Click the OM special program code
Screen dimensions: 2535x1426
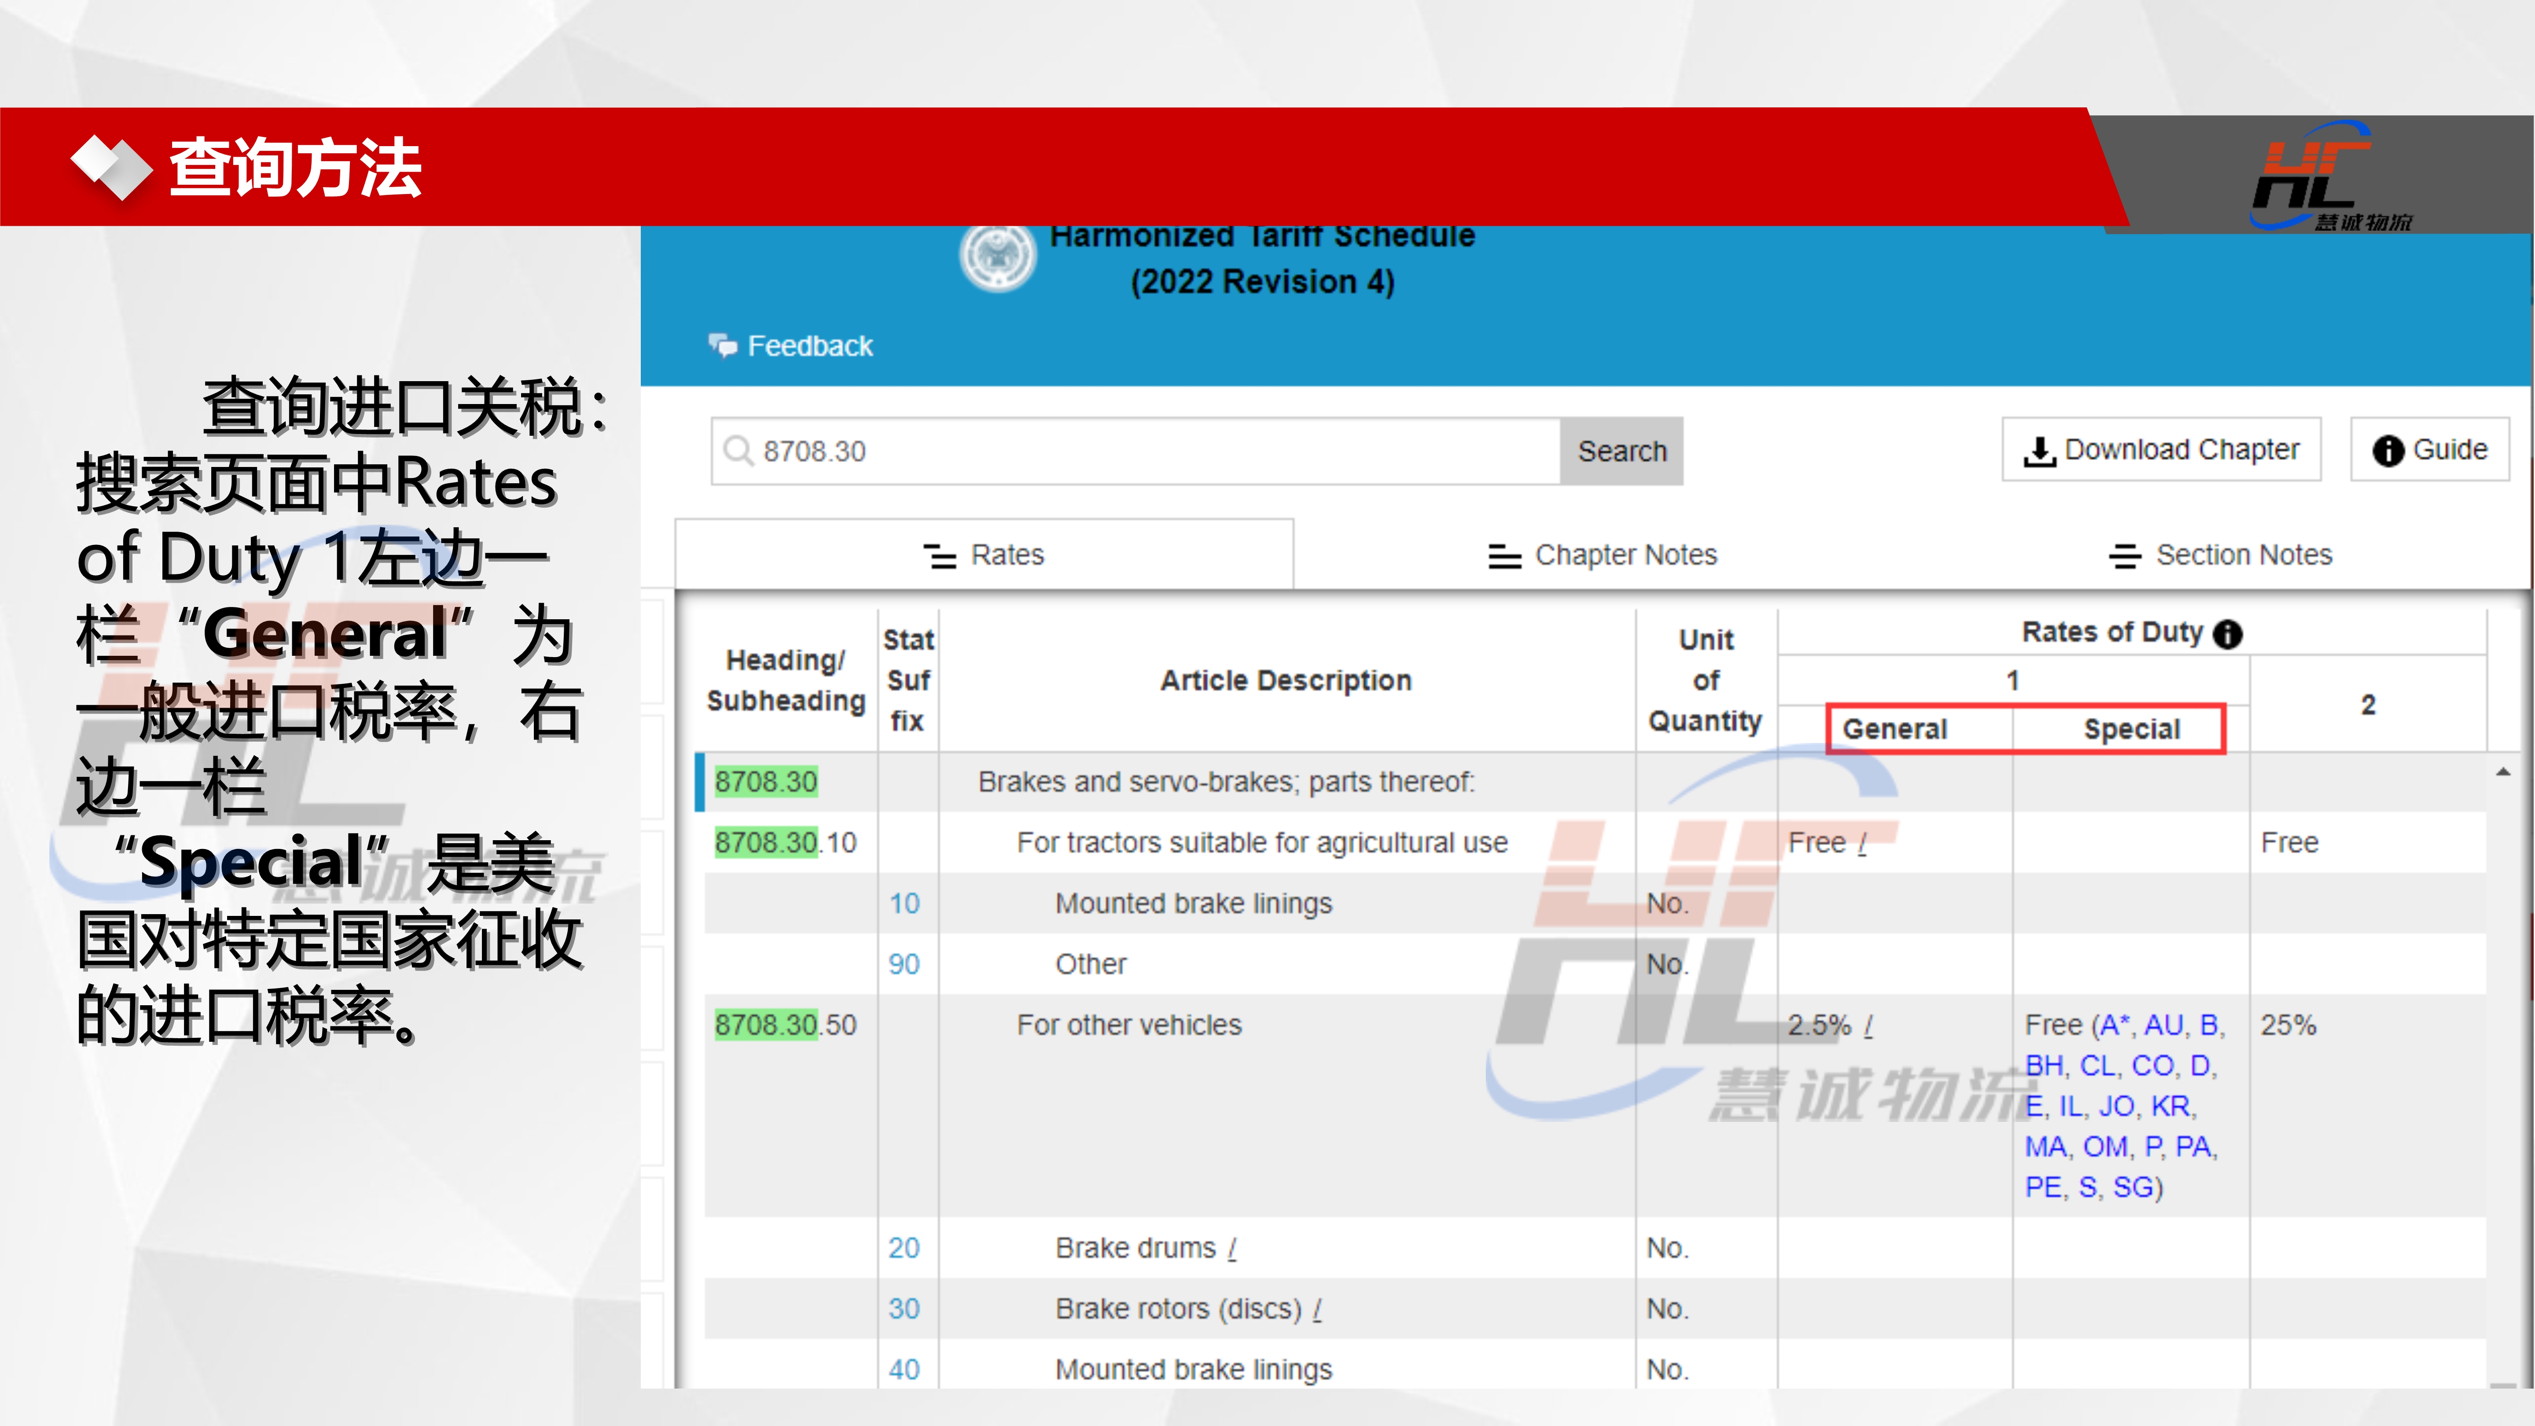click(x=2106, y=1147)
